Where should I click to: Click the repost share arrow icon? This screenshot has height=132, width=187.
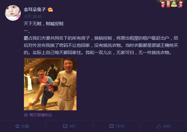[65, 126]
